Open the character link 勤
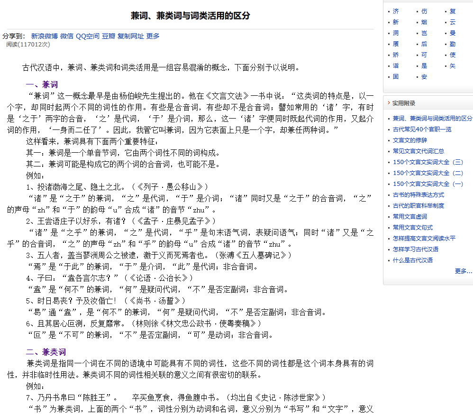Image resolution: width=473 pixels, height=415 pixels. click(453, 44)
